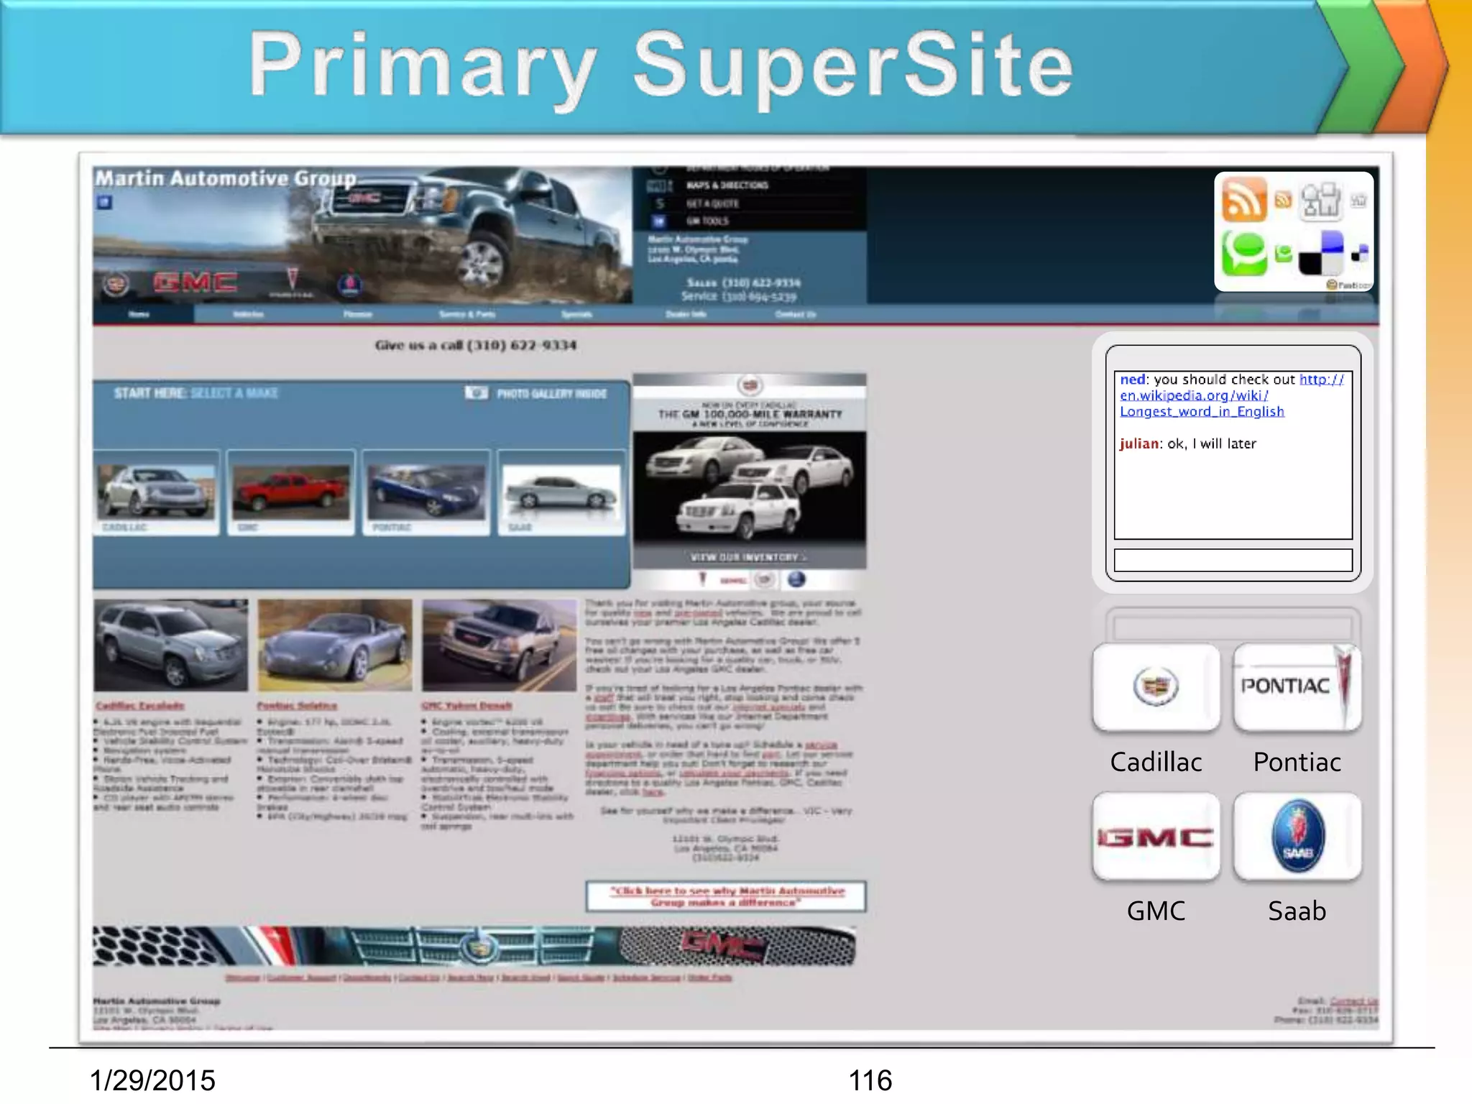This screenshot has width=1472, height=1104.
Task: Click the GMC logo in header banner
Action: click(195, 282)
